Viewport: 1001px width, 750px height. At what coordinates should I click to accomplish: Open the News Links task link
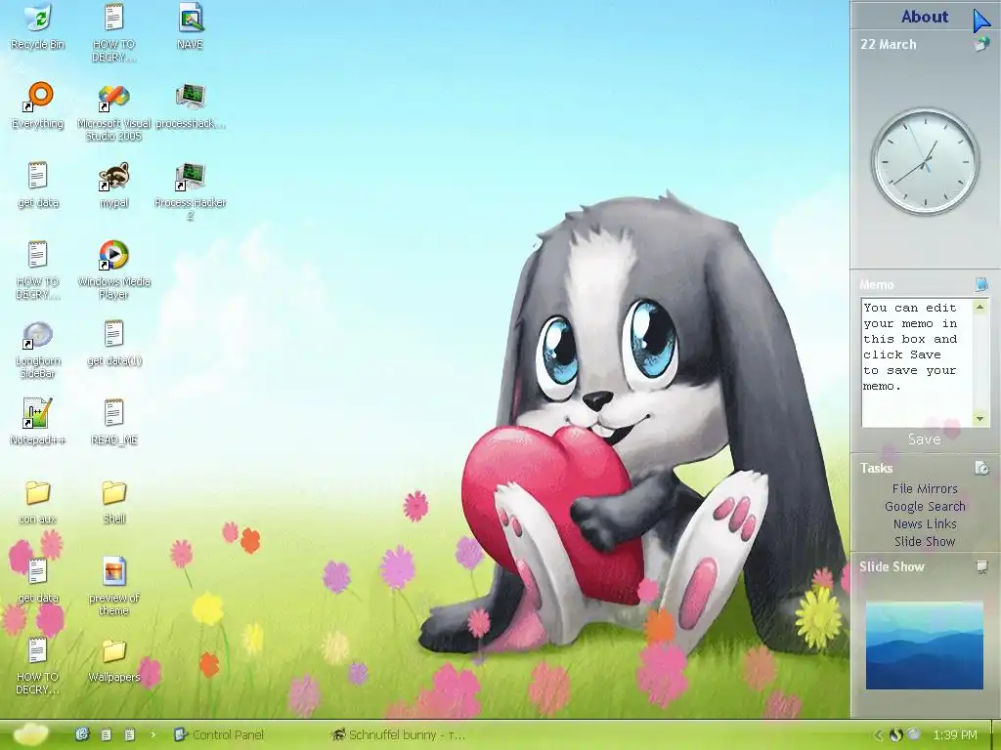tap(925, 523)
